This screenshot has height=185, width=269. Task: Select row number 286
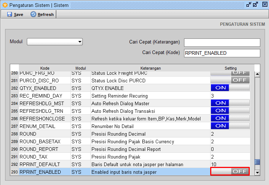click(x=15, y=119)
